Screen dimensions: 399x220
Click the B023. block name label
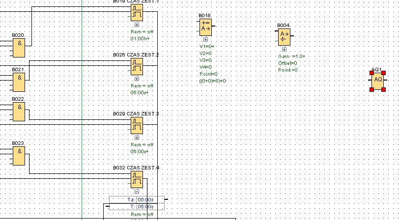pos(19,143)
